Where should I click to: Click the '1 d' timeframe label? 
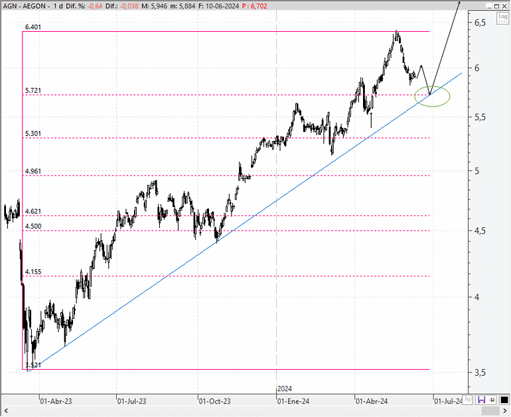click(58, 6)
